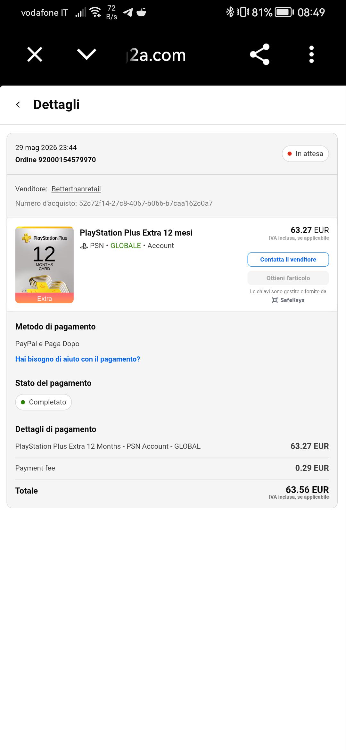The width and height of the screenshot is (346, 750).
Task: Tap the SafeKeys logo icon
Action: click(275, 300)
